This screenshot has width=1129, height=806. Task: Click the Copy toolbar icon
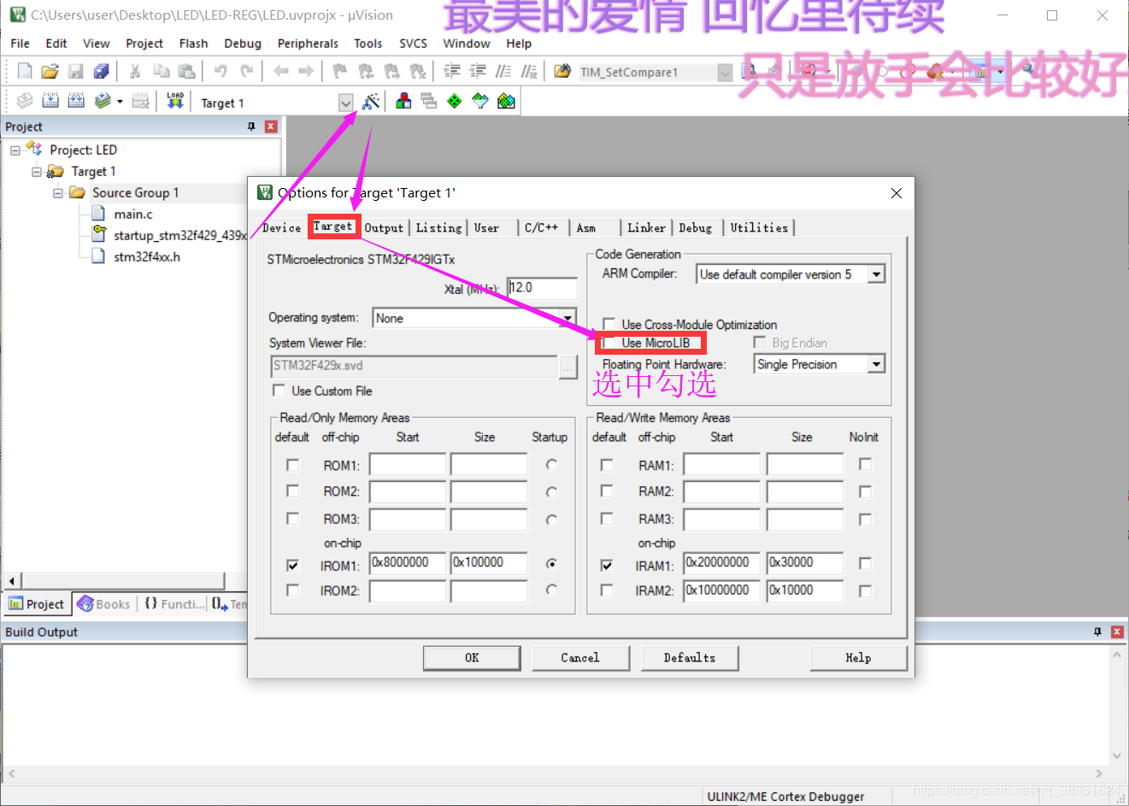(x=161, y=71)
